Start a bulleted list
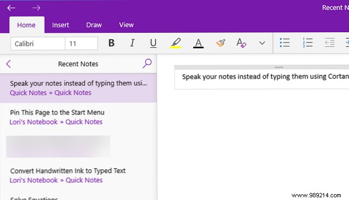The width and height of the screenshot is (349, 200). coord(285,42)
